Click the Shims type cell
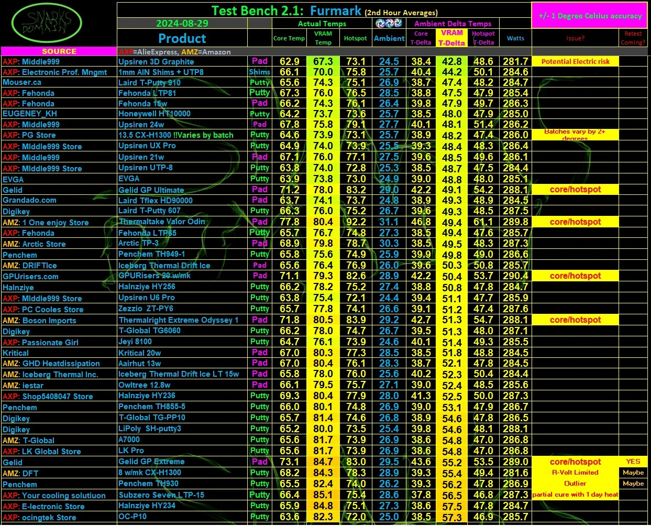The image size is (651, 526). point(260,72)
